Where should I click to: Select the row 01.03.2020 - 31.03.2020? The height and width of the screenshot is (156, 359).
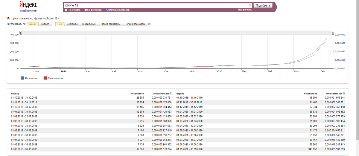[261, 121]
